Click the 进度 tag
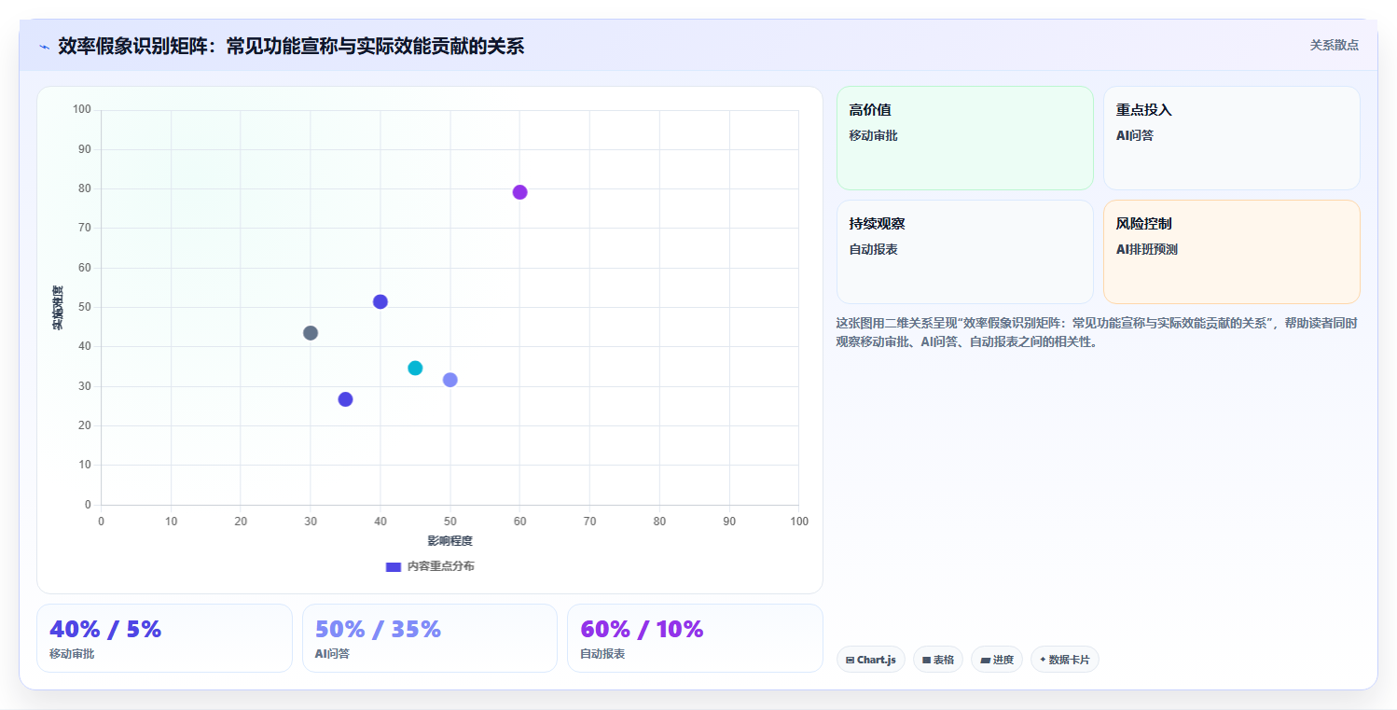The image size is (1397, 710). coord(997,660)
